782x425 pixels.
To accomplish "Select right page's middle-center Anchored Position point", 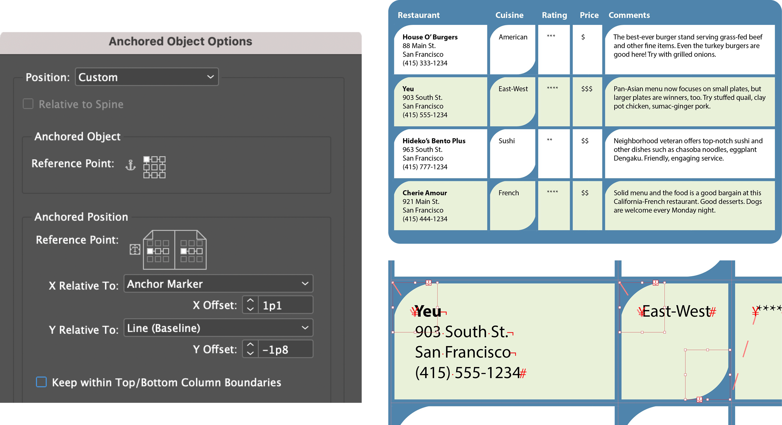I will (191, 251).
